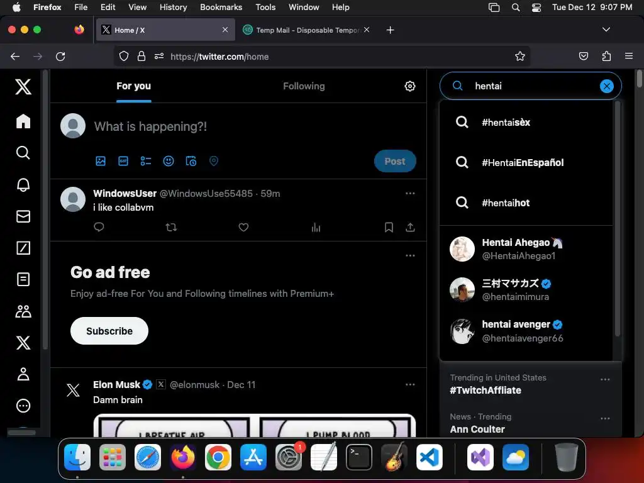Switch to the Following tab
This screenshot has width=644, height=483.
click(x=304, y=86)
